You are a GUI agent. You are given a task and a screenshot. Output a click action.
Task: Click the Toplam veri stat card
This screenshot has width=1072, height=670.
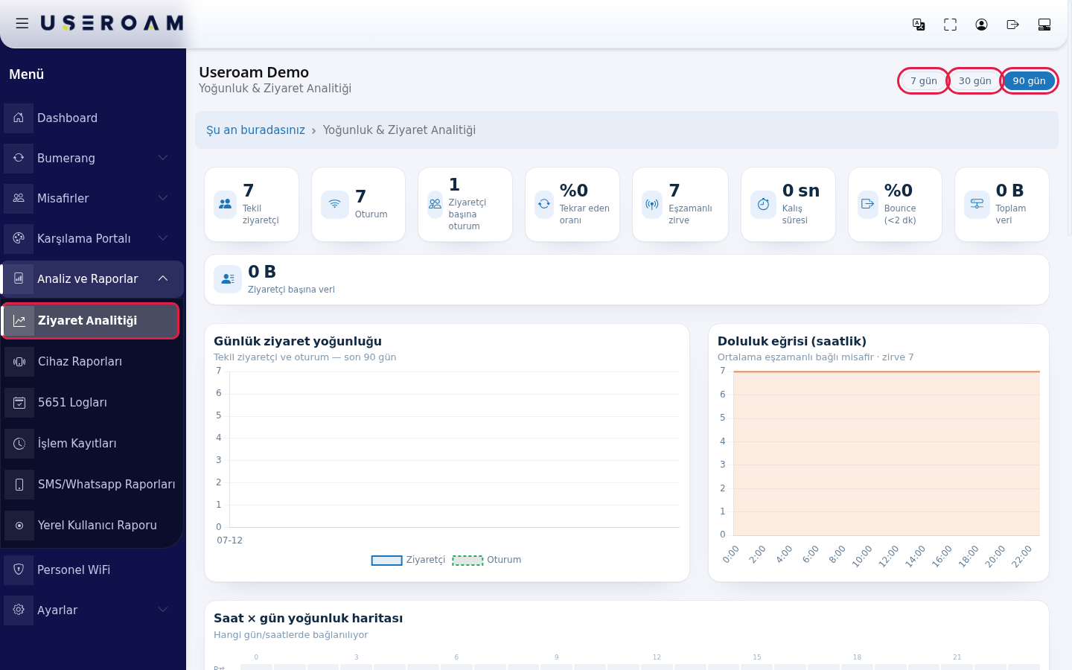(1002, 205)
